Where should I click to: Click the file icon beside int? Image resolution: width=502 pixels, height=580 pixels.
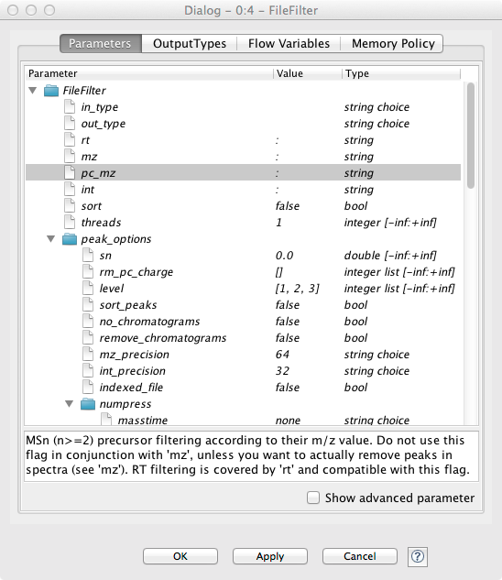[70, 189]
